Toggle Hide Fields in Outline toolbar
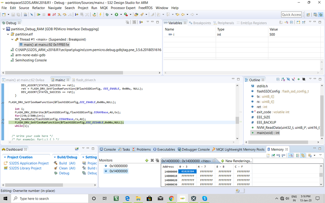325x203 pixels. tap(288, 80)
